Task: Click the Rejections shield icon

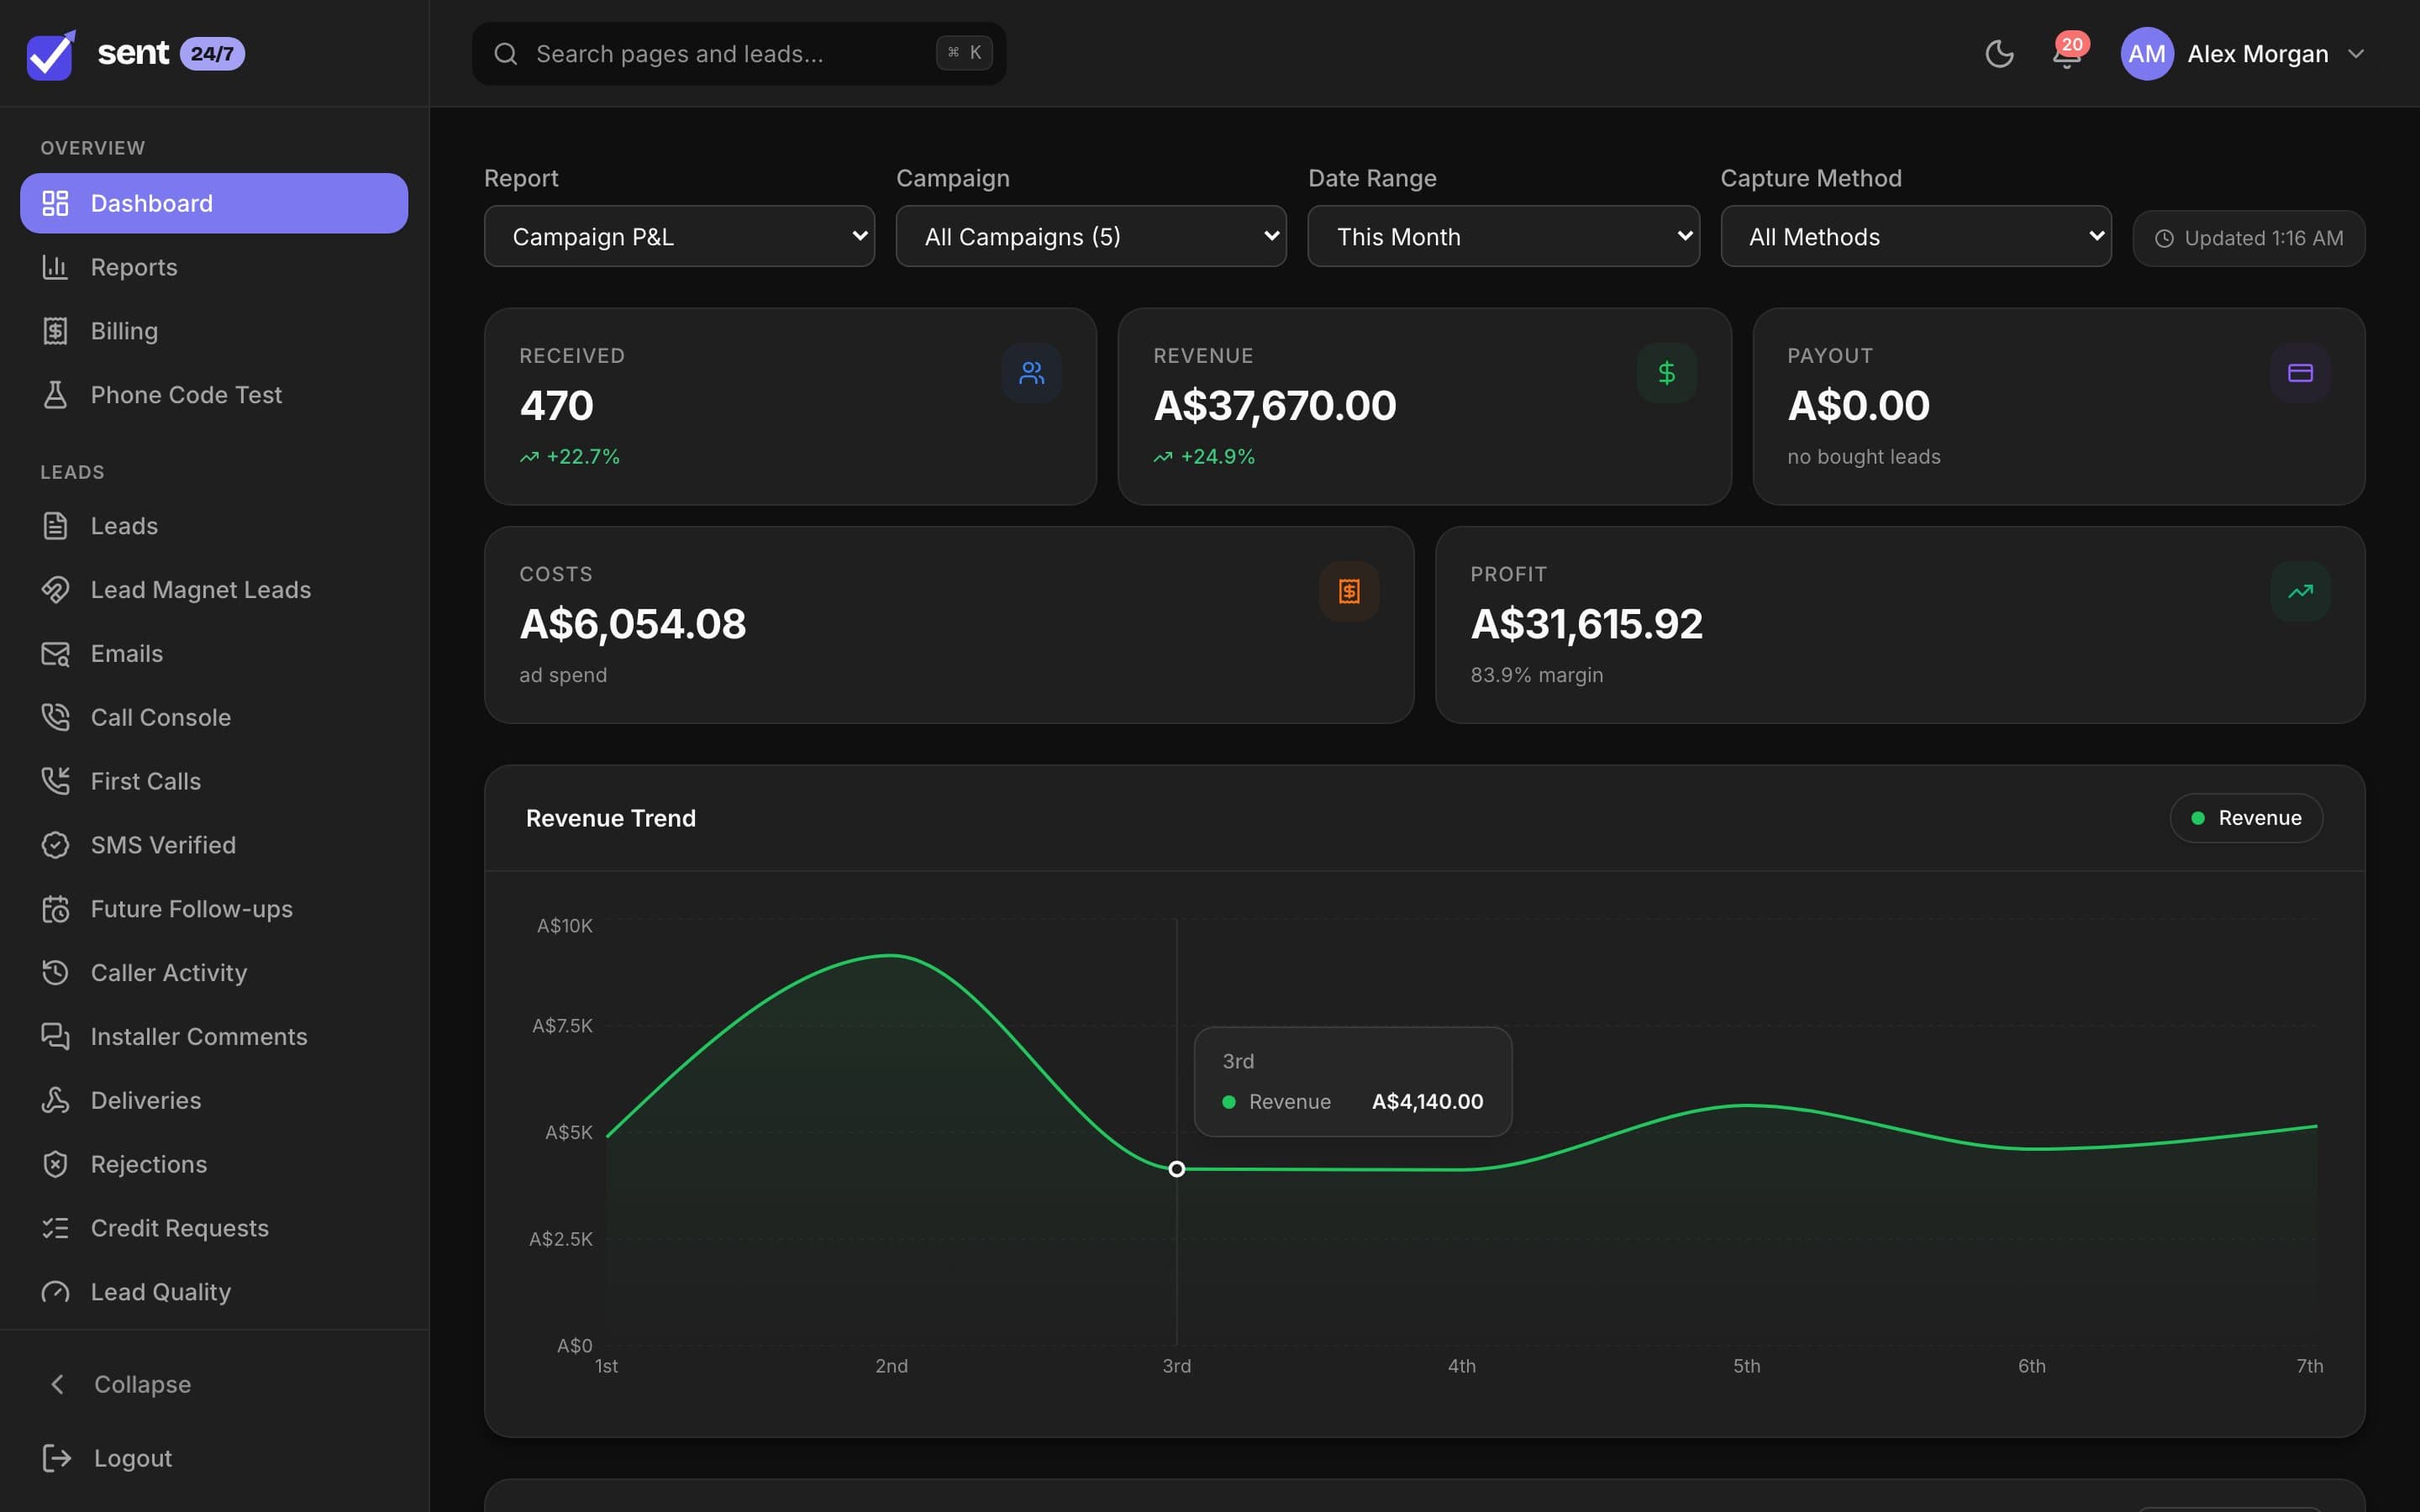Action: [56, 1164]
